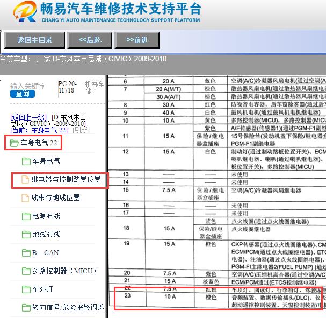
Task: Click document icon beside 线束与地线位置
Action: point(25,198)
